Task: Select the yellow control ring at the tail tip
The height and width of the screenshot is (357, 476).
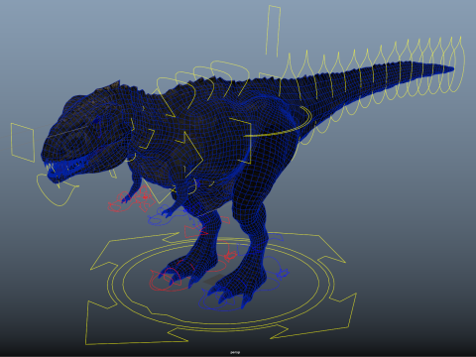Action: point(457,64)
